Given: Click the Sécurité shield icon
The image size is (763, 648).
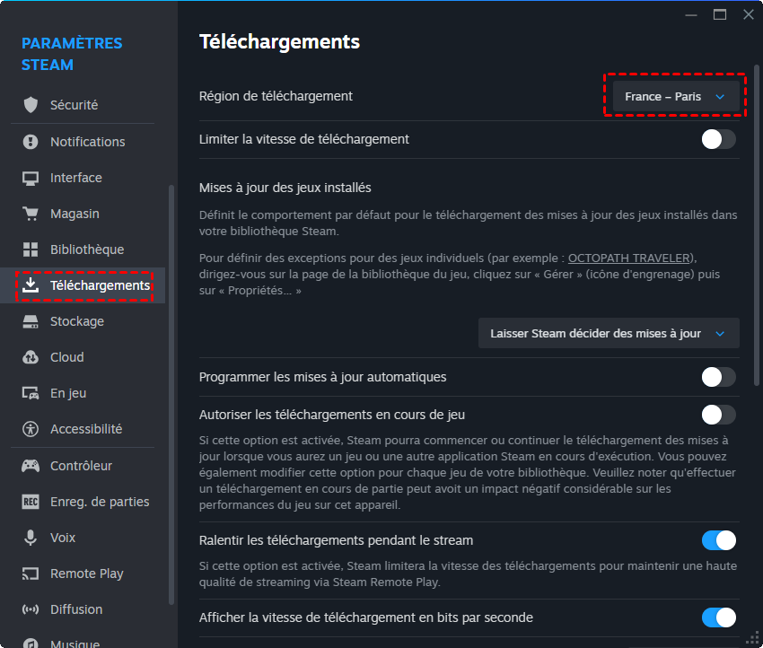Looking at the screenshot, I should pos(31,105).
